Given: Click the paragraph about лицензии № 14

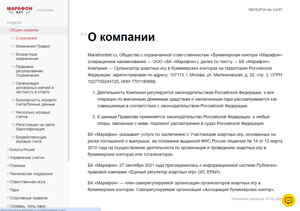Looking at the screenshot, I should point(185,144).
